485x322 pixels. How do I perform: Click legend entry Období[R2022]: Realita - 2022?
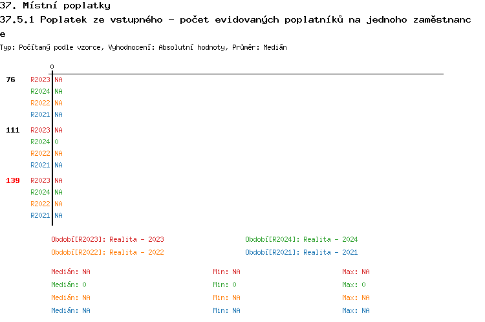click(x=107, y=252)
